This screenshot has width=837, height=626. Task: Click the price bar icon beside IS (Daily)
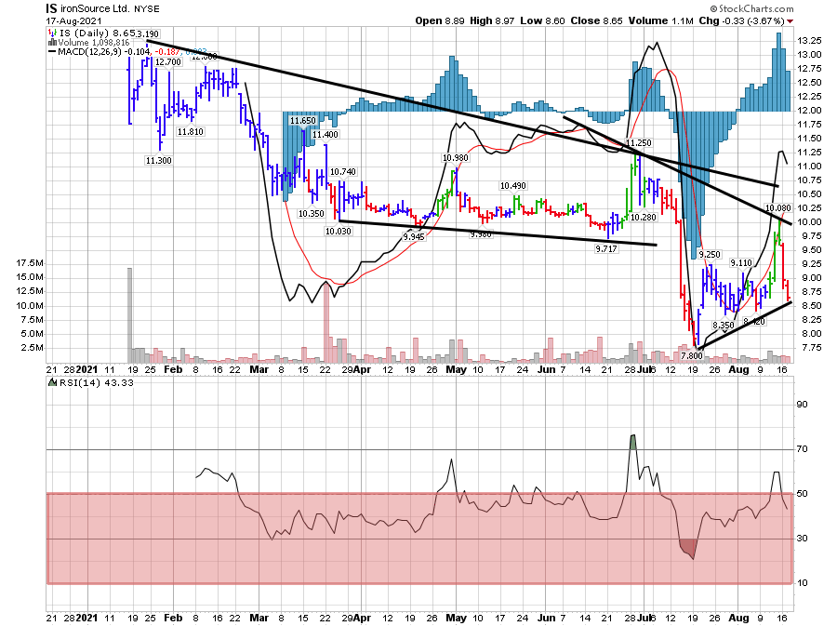52,33
